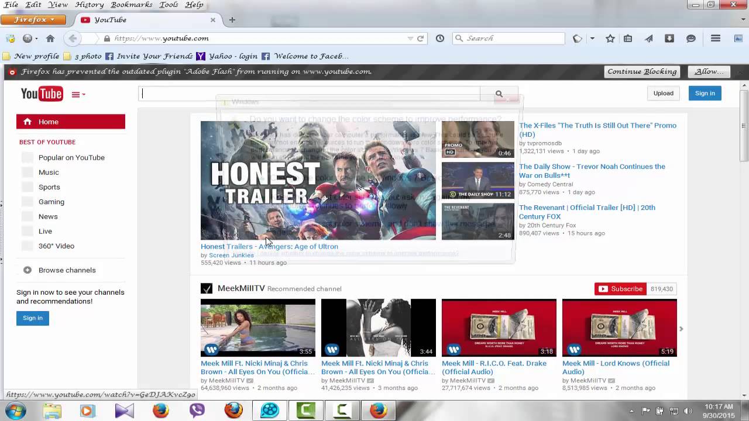
Task: Show hidden tray icons arrow
Action: click(x=631, y=411)
